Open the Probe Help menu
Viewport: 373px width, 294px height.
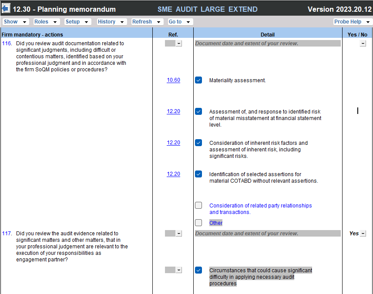pos(352,22)
